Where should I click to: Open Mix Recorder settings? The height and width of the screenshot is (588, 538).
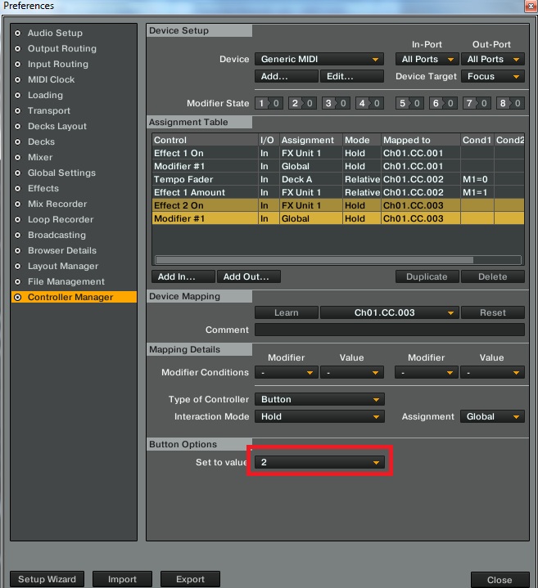(x=57, y=204)
